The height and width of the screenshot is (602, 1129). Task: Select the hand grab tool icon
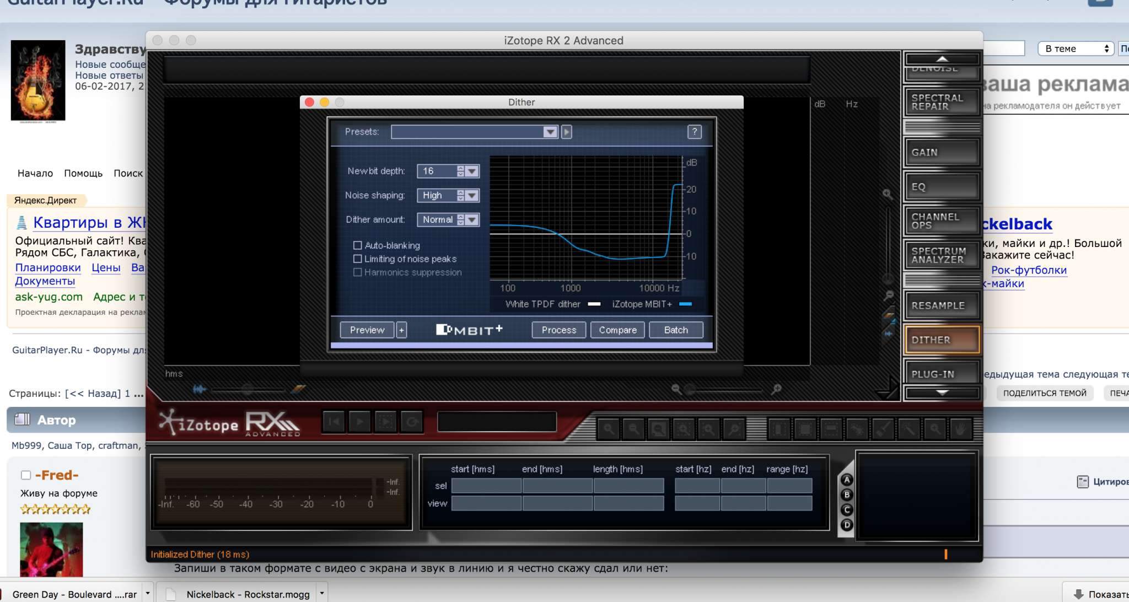(960, 428)
